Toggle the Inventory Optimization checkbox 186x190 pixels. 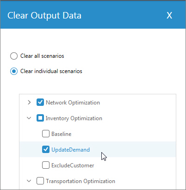coord(40,118)
